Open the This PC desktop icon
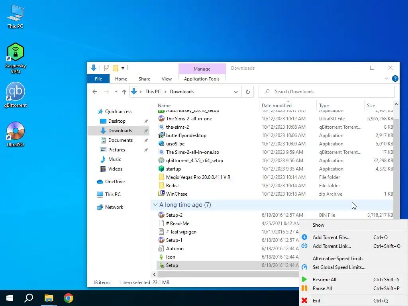The height and width of the screenshot is (306, 408). pyautogui.click(x=16, y=17)
